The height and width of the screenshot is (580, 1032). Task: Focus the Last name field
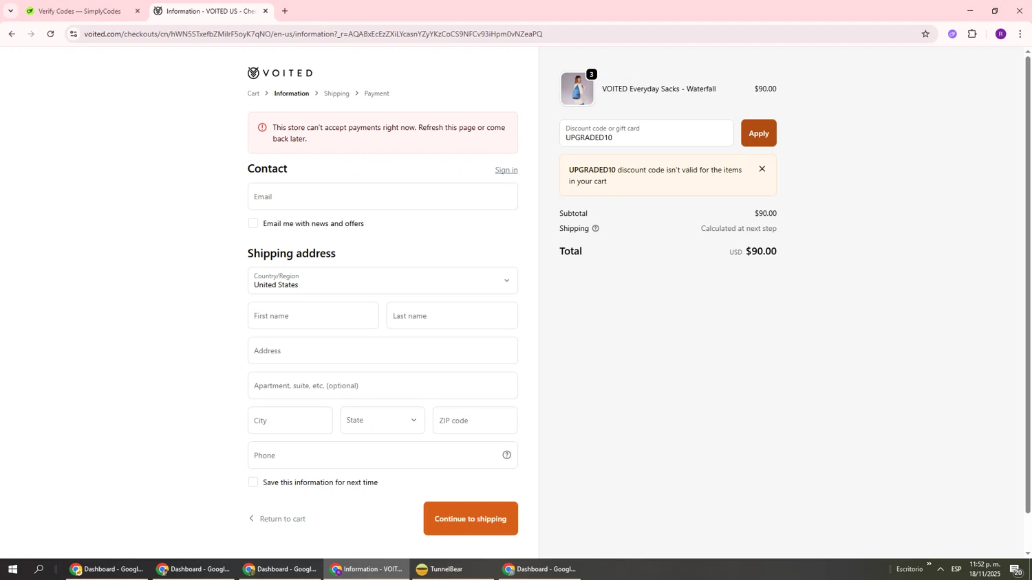point(452,315)
